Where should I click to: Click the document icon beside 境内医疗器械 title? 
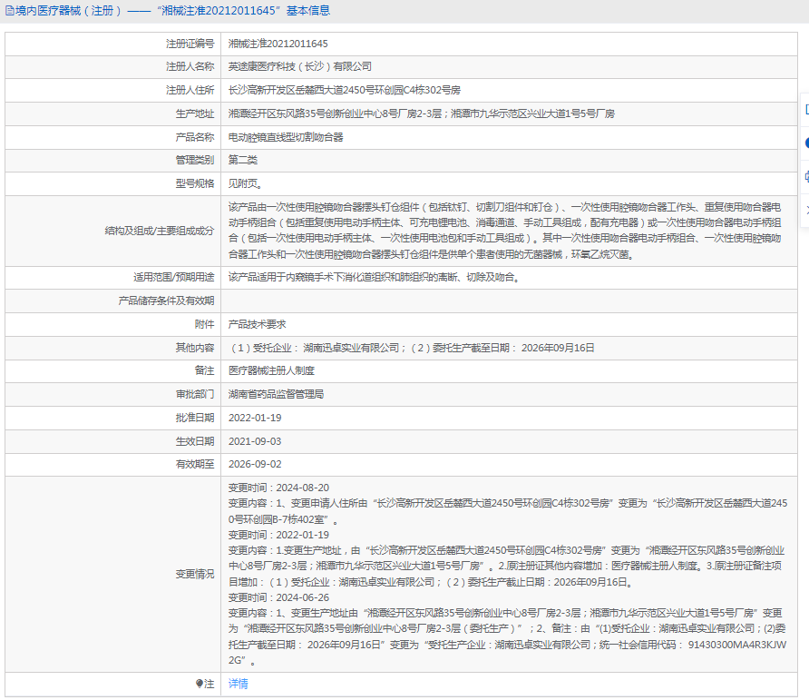coord(10,11)
